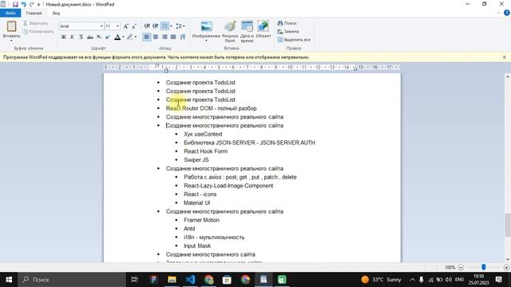Image resolution: width=511 pixels, height=287 pixels.
Task: Expand the font color dropdown arrow
Action: 123,37
